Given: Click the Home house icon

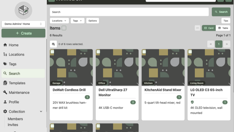Looking at the screenshot, I should point(5,45).
